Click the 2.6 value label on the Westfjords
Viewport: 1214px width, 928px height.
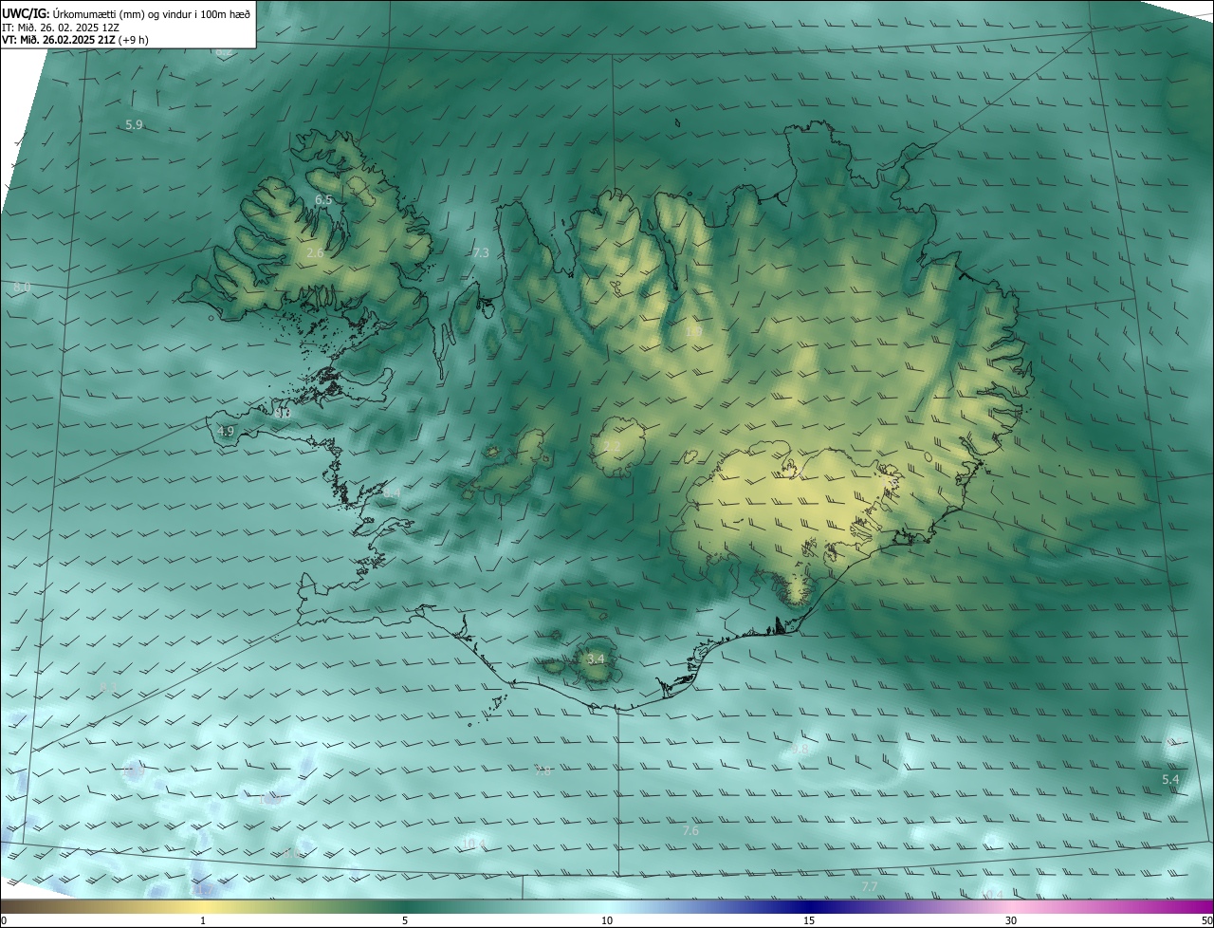(x=316, y=253)
